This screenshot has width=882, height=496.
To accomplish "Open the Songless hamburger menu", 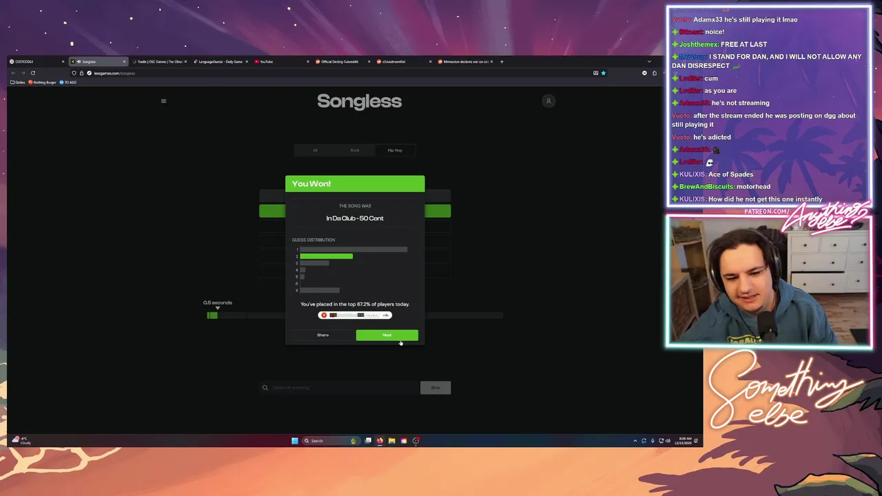I will point(163,101).
